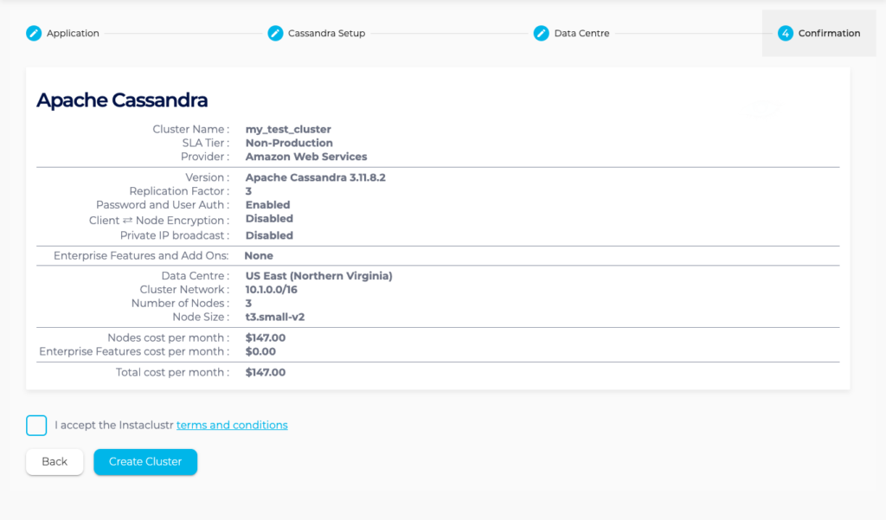886x520 pixels.
Task: Go to the Cassandra Setup step label
Action: (326, 34)
